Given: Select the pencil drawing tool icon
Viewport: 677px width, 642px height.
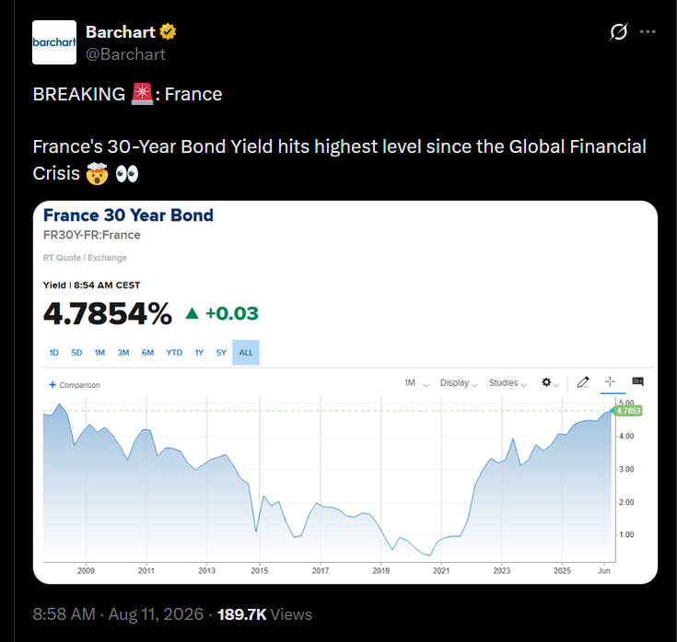Looking at the screenshot, I should tap(583, 382).
